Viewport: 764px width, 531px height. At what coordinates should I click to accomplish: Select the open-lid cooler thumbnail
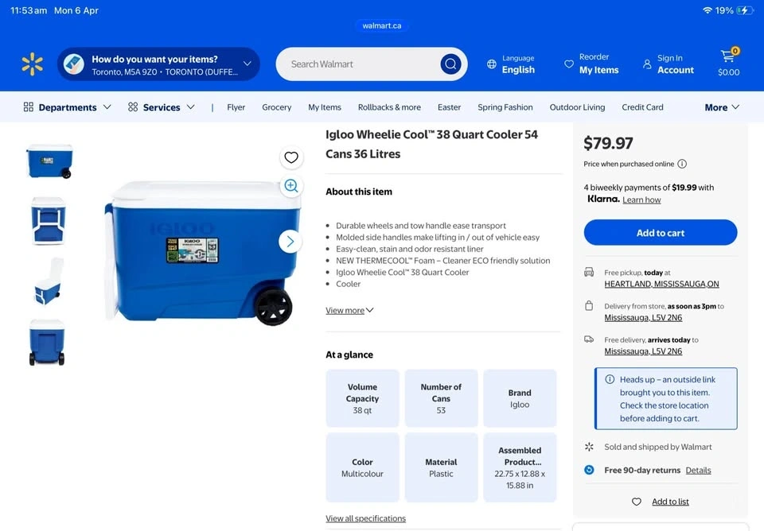[x=49, y=281]
